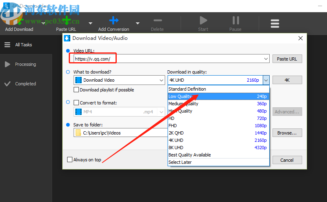This screenshot has height=202, width=327.
Task: Click the Delete minus icon
Action: [157, 20]
